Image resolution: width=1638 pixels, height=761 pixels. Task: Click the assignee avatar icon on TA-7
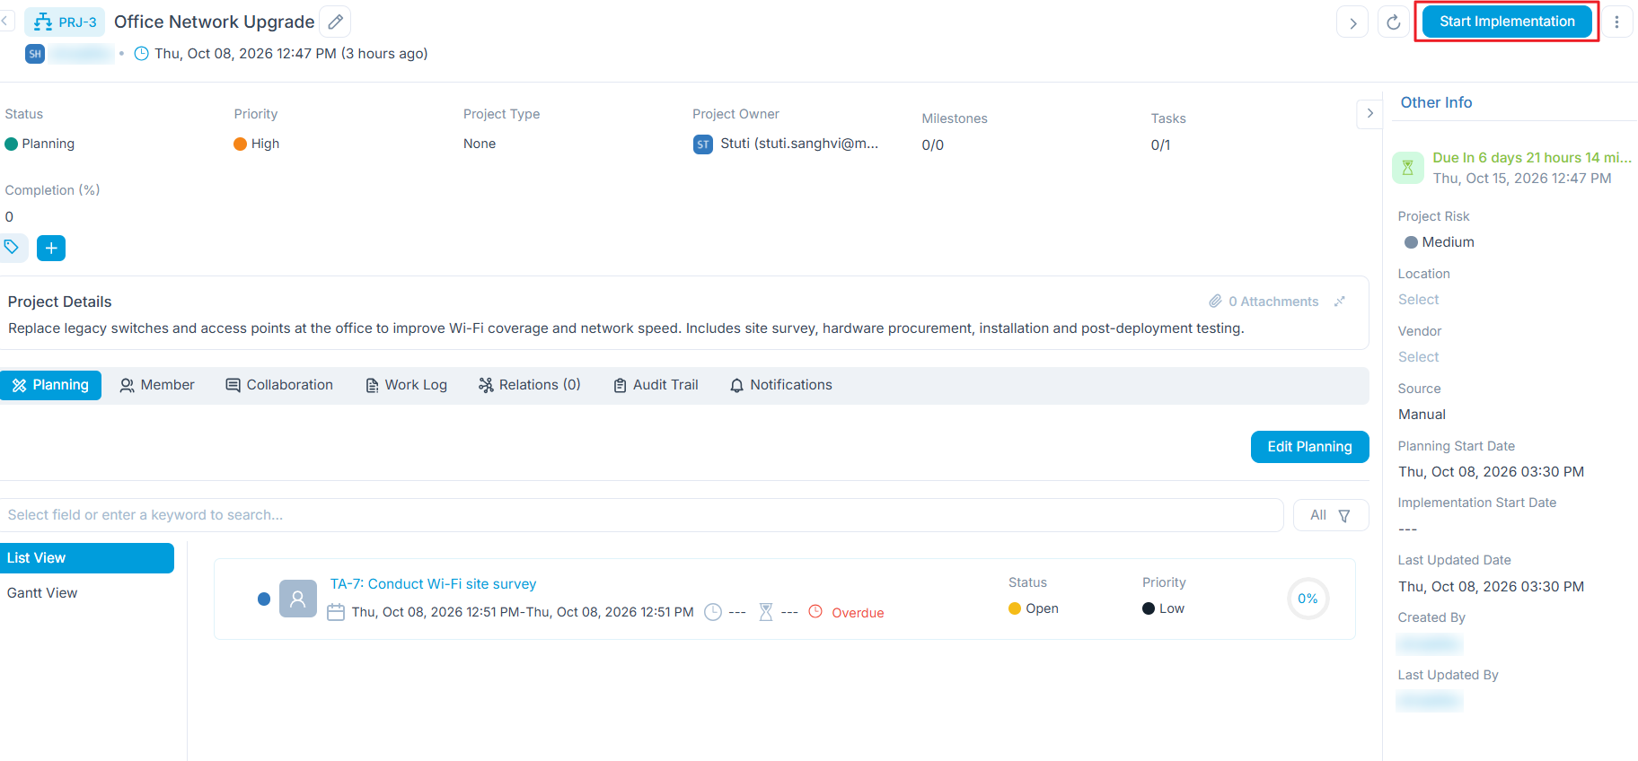[x=298, y=599]
